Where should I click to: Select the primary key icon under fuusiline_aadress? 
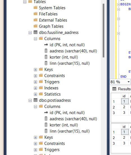46,45
